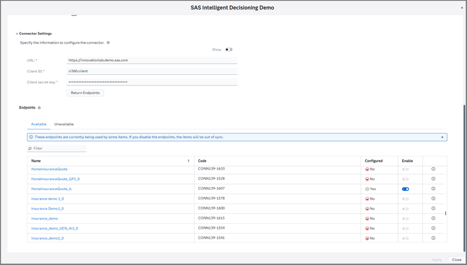Image resolution: width=467 pixels, height=265 pixels.
Task: Click help icon next to Endpoints heading
Action: click(x=39, y=108)
